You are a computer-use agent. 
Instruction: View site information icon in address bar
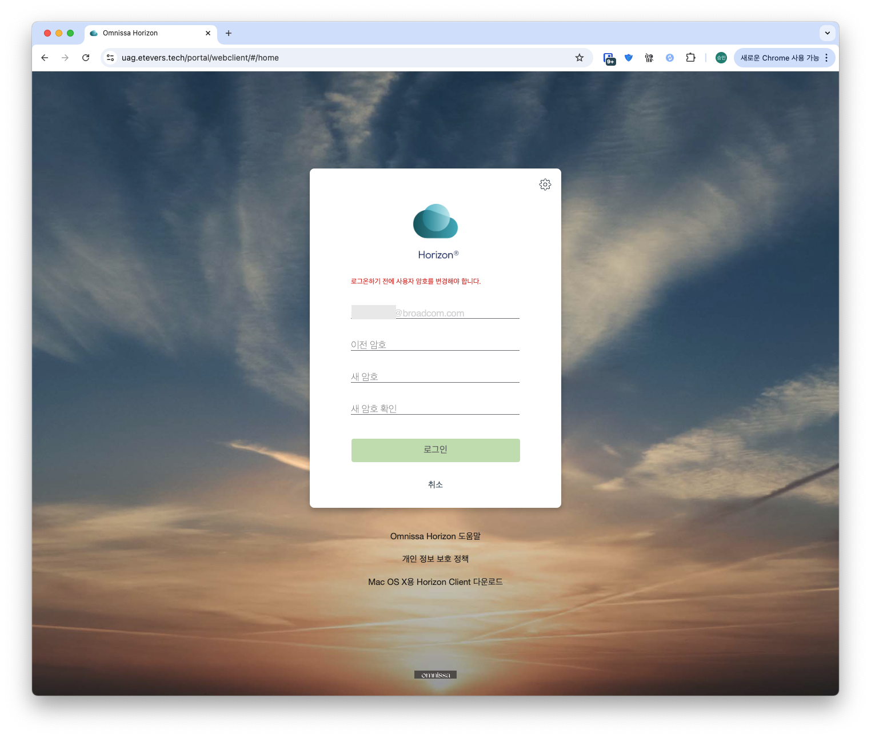[x=111, y=58]
